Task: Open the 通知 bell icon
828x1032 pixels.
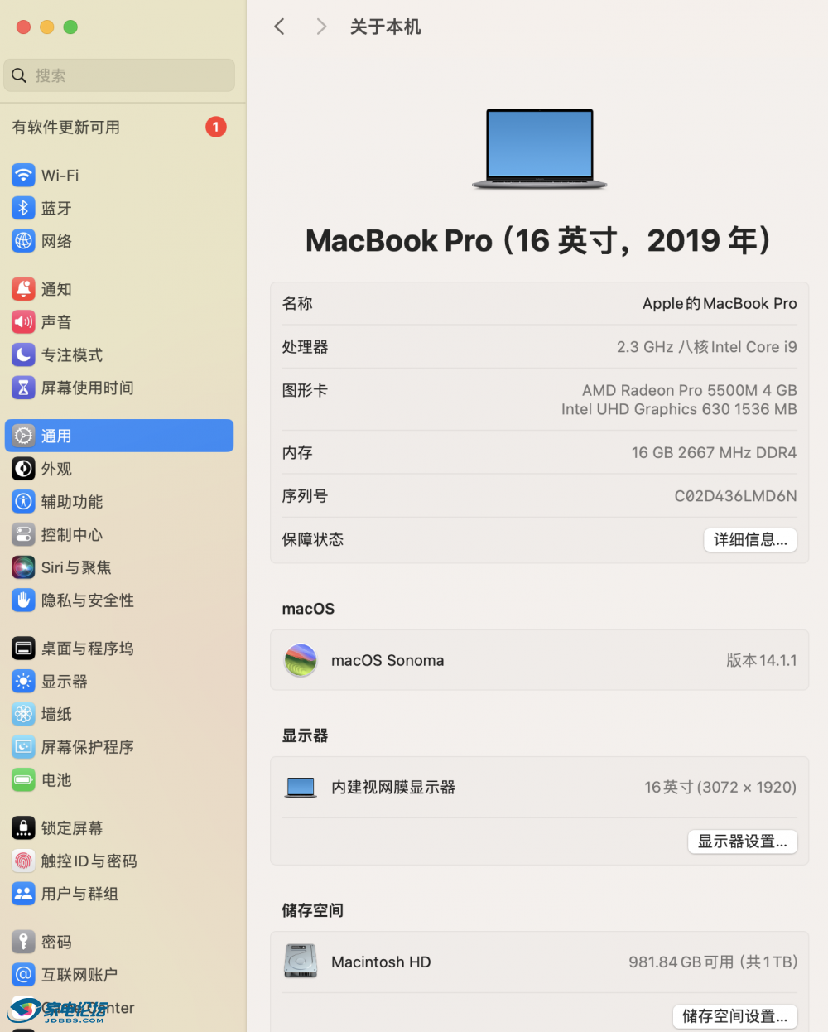Action: pos(23,289)
